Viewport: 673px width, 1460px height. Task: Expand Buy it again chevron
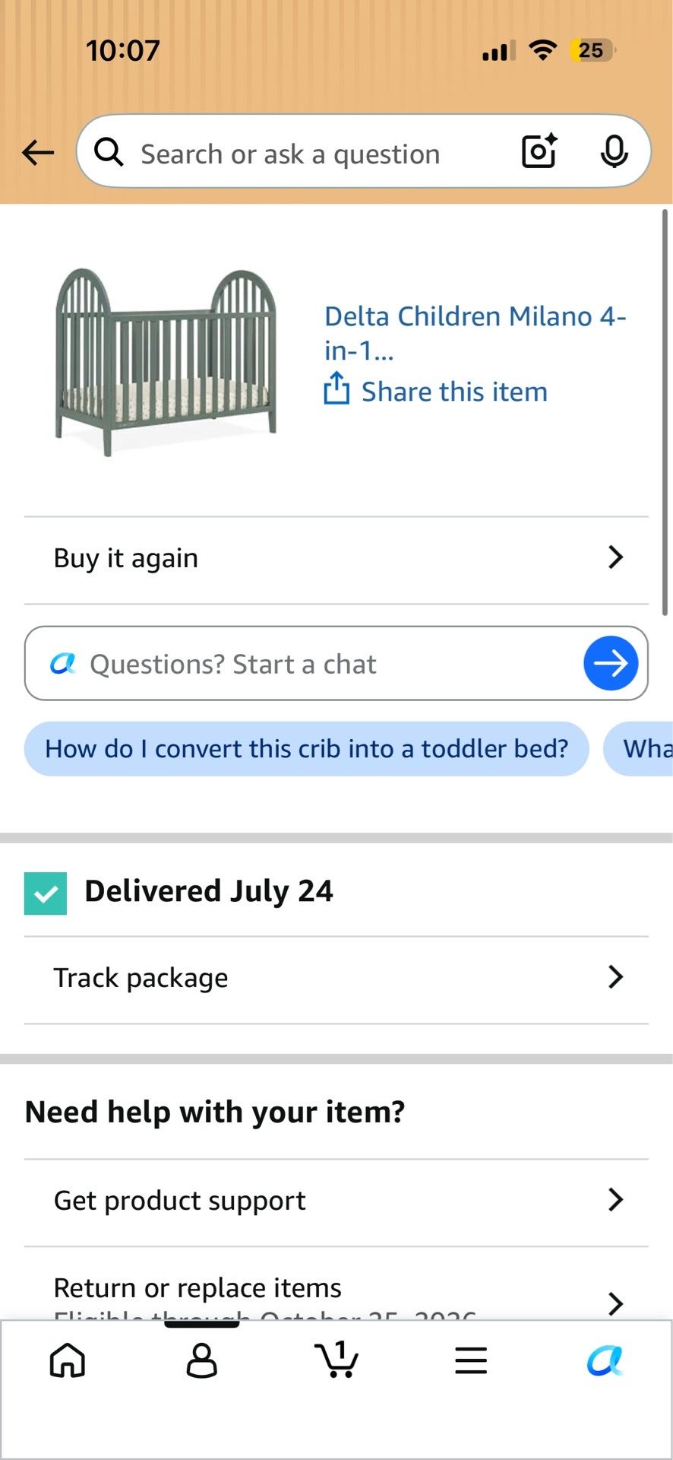[616, 557]
